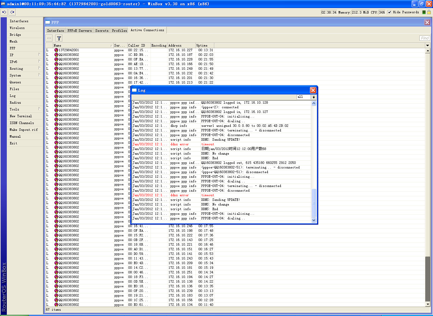
Task: Sort by the Address column header
Action: click(181, 45)
